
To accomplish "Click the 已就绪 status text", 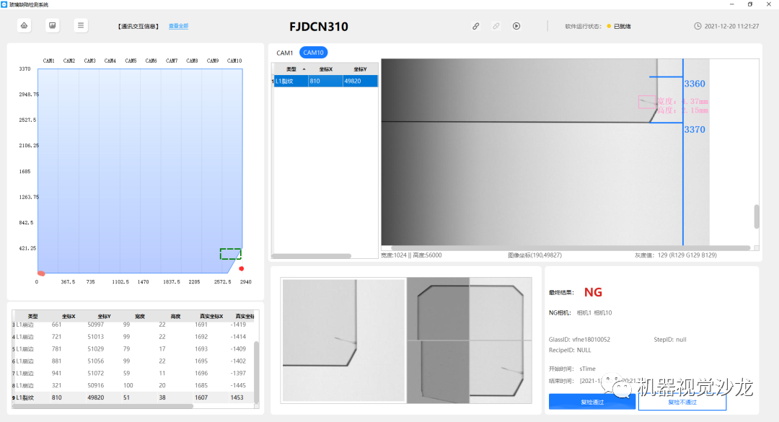I will [622, 27].
